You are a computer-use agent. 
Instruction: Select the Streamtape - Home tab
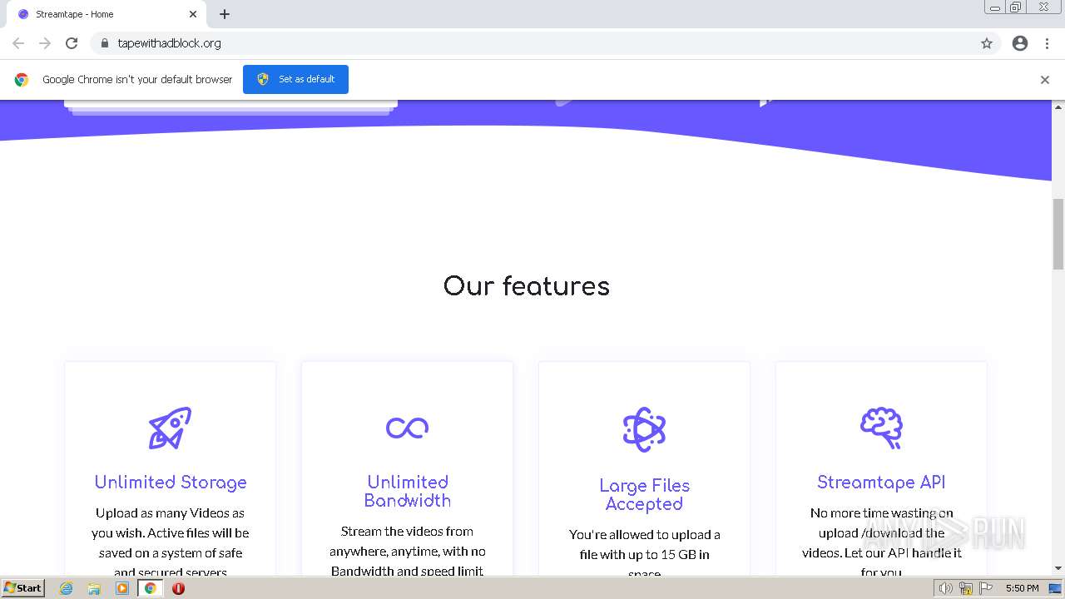(106, 14)
